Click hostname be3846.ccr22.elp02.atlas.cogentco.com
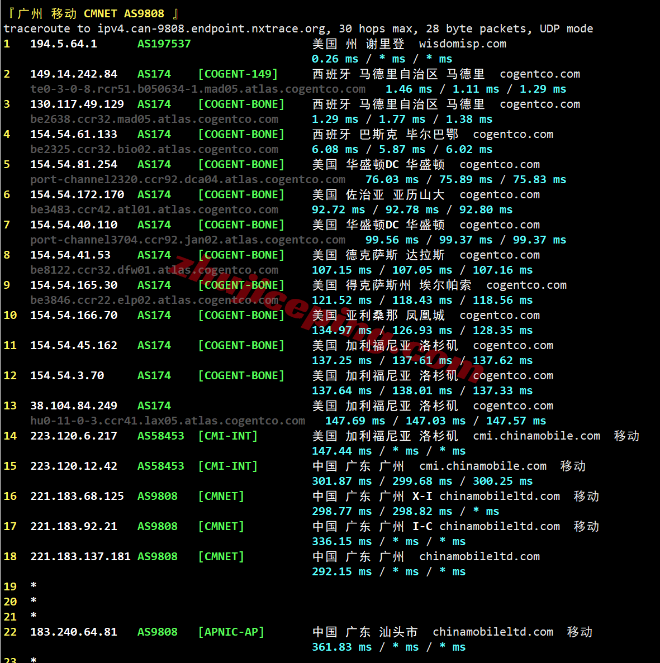 pos(154,300)
